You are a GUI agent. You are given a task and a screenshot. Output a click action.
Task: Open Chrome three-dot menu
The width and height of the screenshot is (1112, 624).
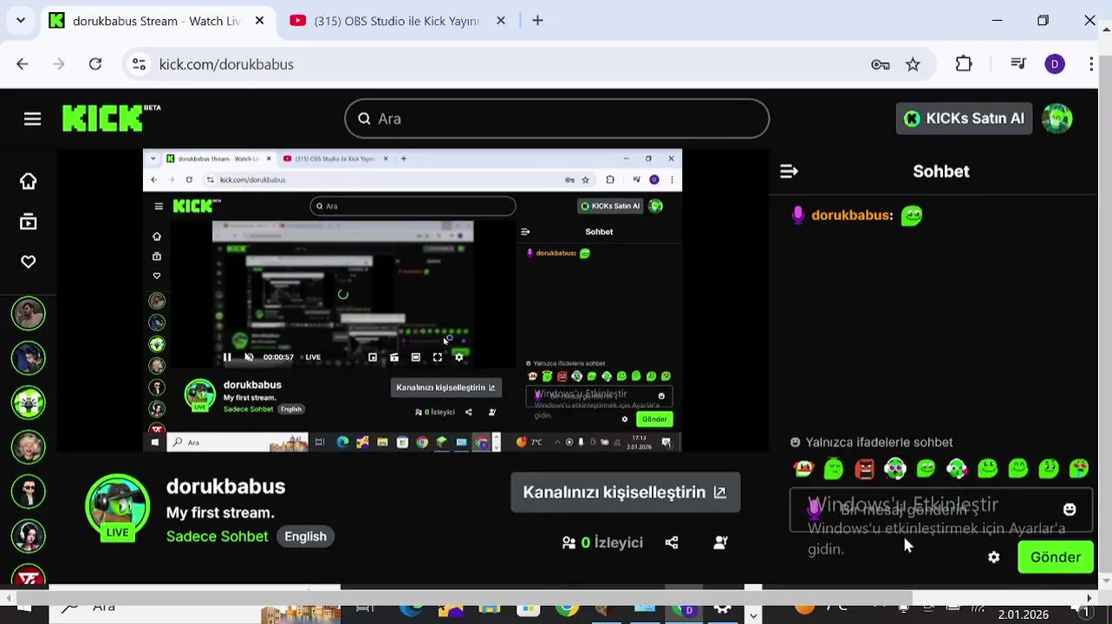tap(1091, 64)
